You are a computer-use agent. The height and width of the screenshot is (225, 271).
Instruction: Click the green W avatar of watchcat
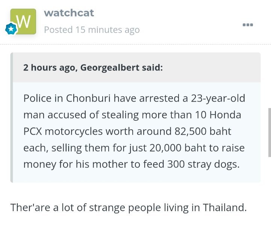[23, 21]
